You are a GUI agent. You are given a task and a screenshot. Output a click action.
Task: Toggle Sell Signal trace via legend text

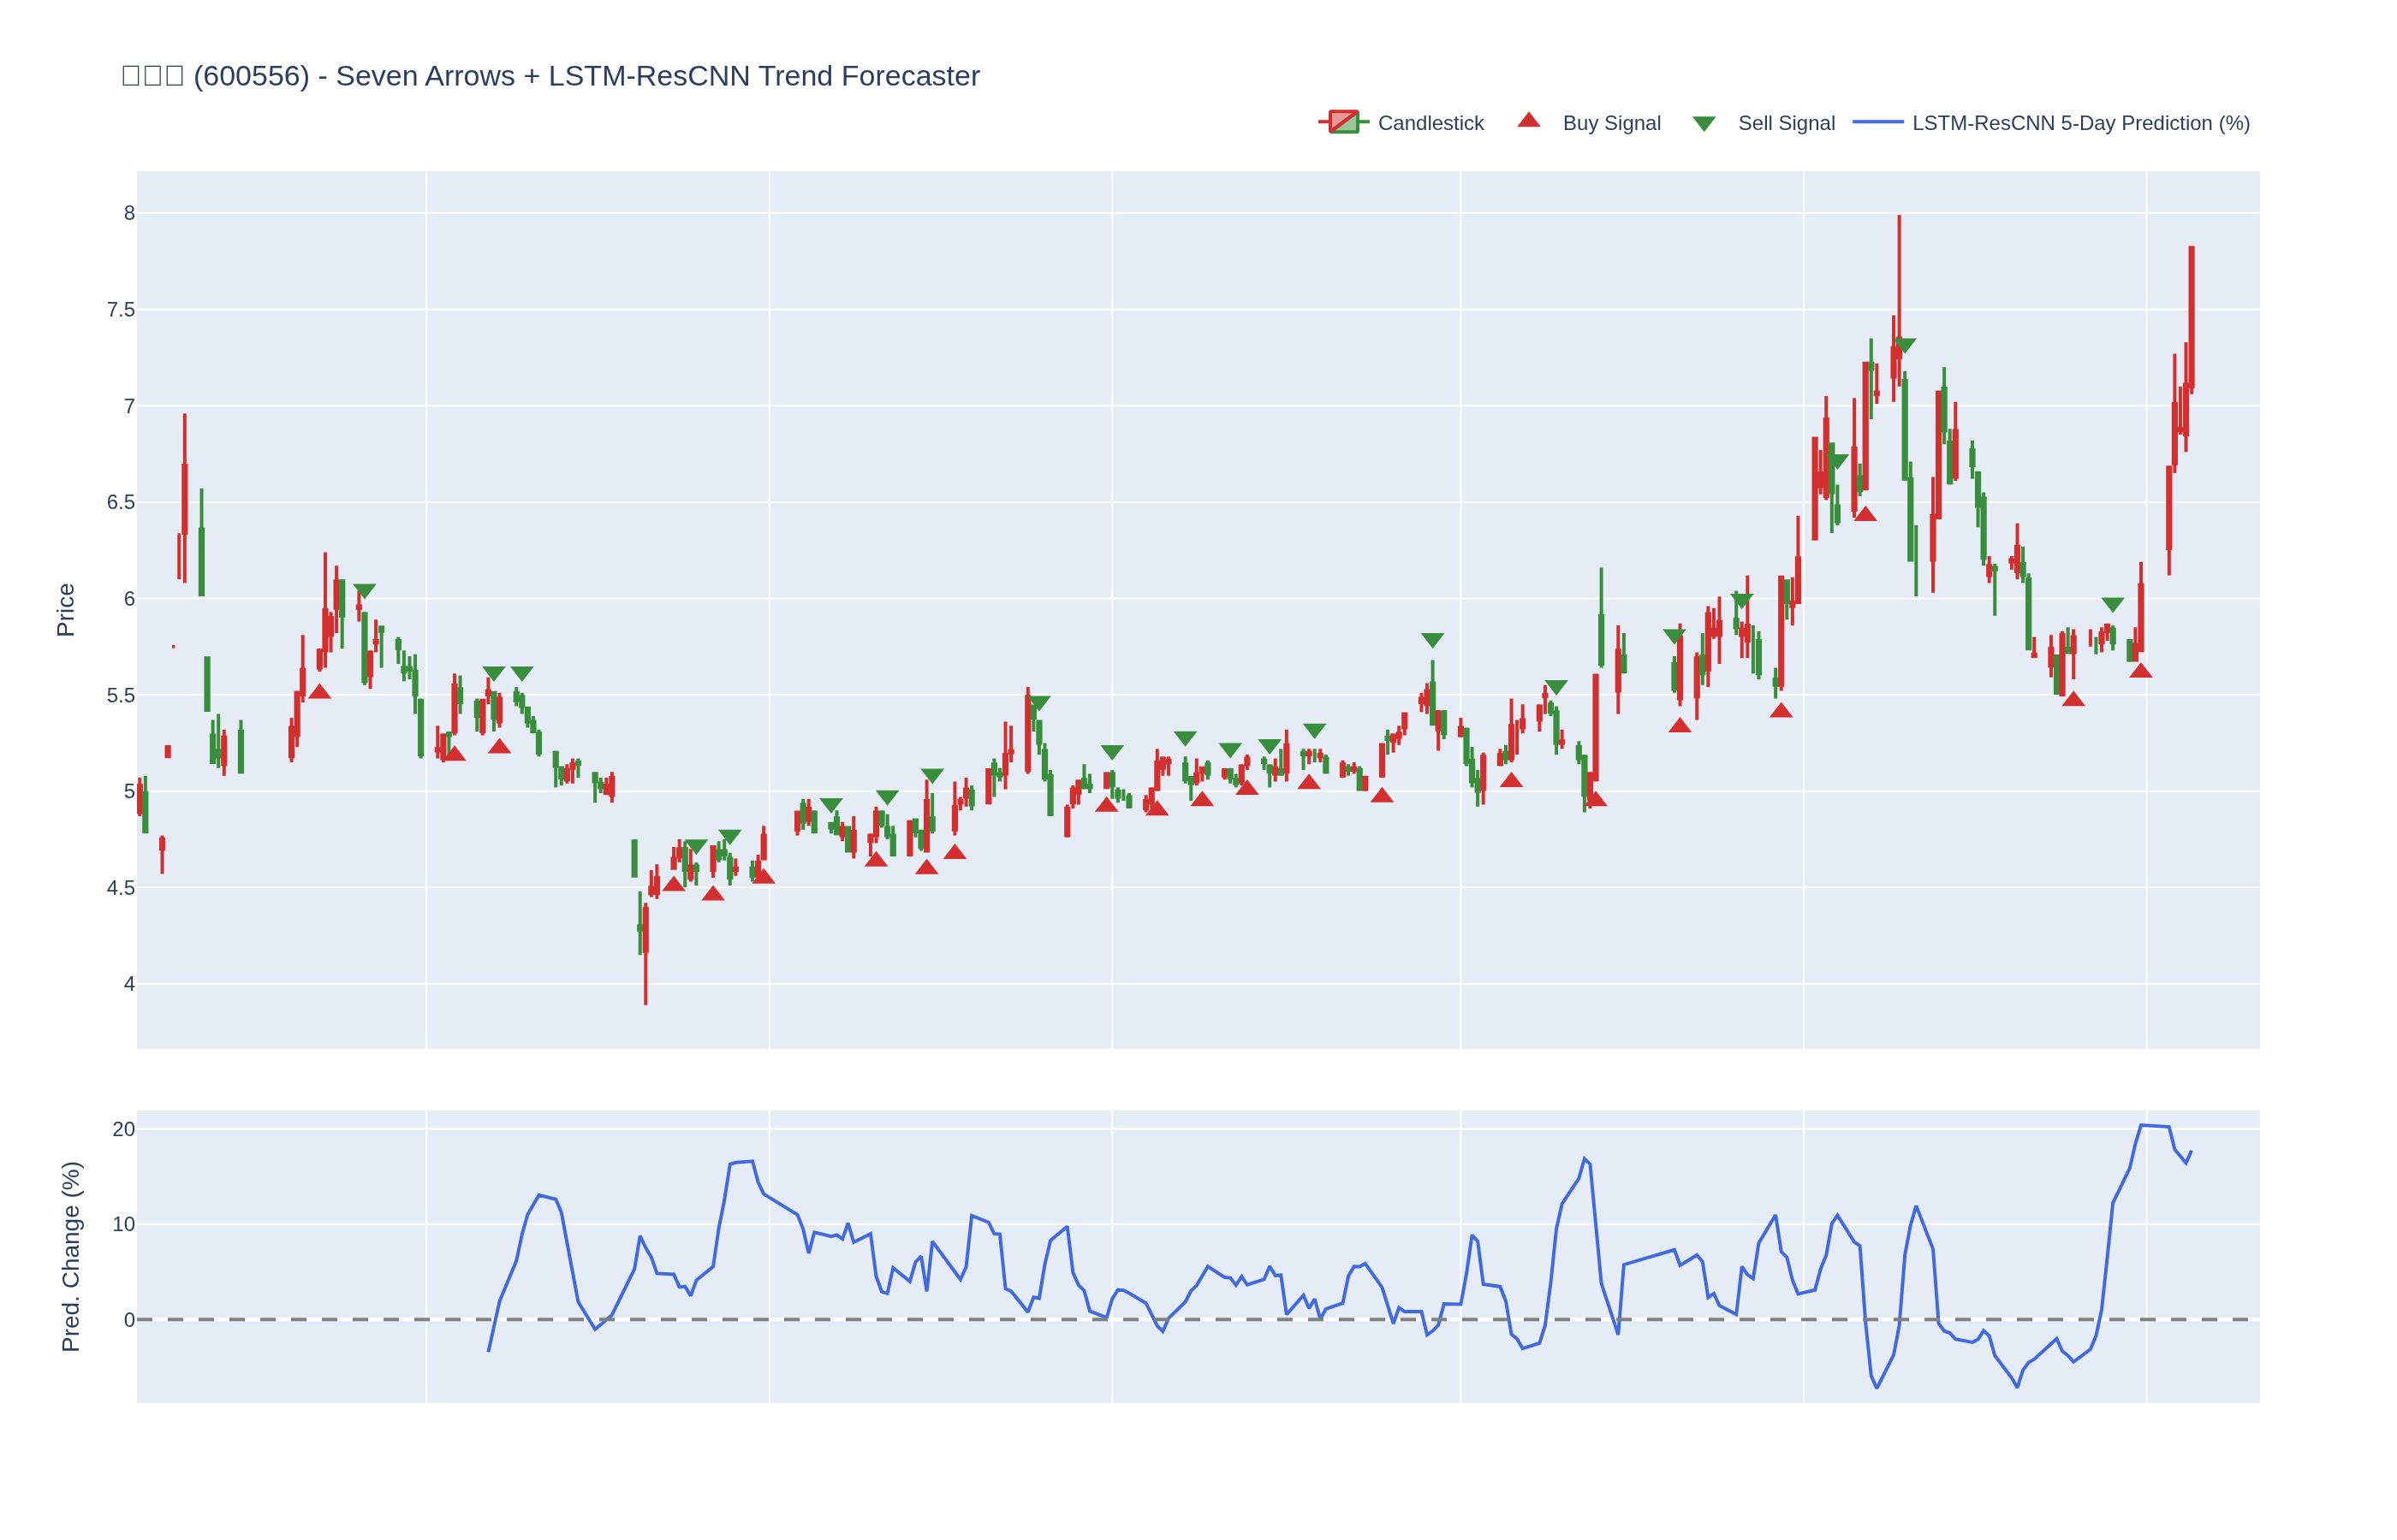click(1786, 123)
